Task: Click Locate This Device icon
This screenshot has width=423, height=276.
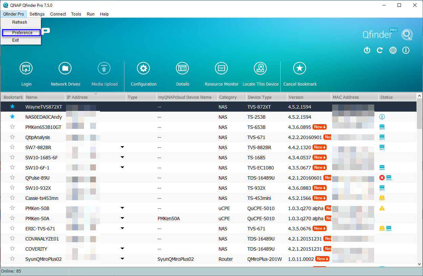Action: (x=260, y=69)
